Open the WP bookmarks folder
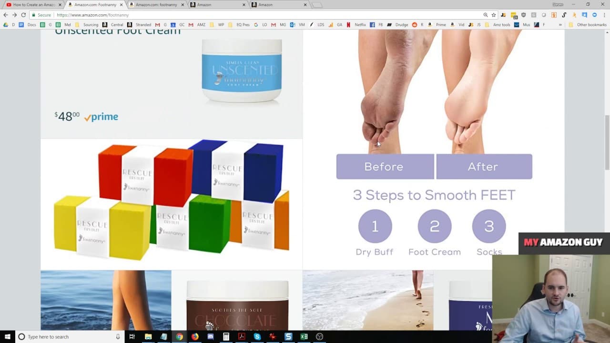The height and width of the screenshot is (343, 610). coord(217,25)
